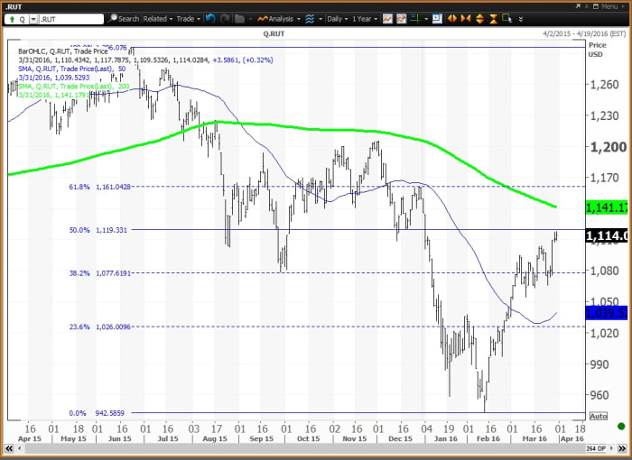Jump to earliest data with double-left arrow
The image size is (632, 460).
click(x=8, y=448)
